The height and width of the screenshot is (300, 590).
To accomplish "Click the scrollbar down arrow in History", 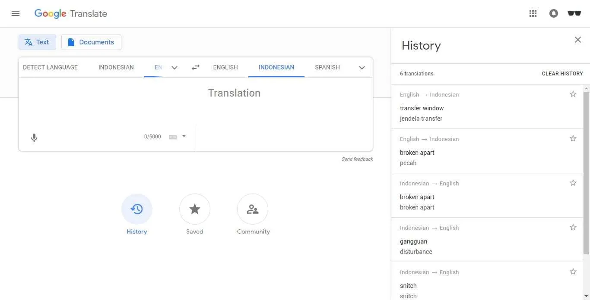I will [587, 297].
